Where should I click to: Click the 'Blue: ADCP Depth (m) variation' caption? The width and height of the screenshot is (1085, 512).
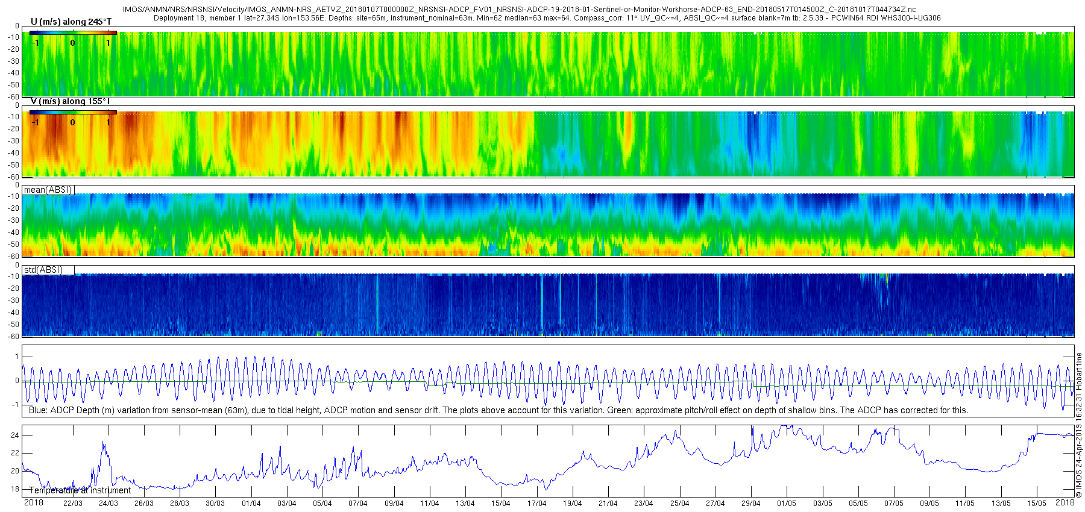(498, 410)
